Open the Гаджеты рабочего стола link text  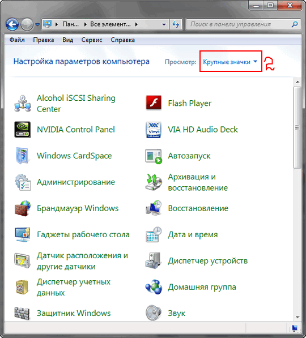(x=83, y=234)
